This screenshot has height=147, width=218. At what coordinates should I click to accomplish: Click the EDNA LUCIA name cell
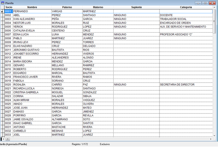(x=32, y=35)
